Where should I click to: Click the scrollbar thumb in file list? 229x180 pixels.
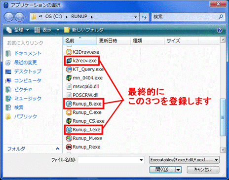pyautogui.click(x=223, y=117)
